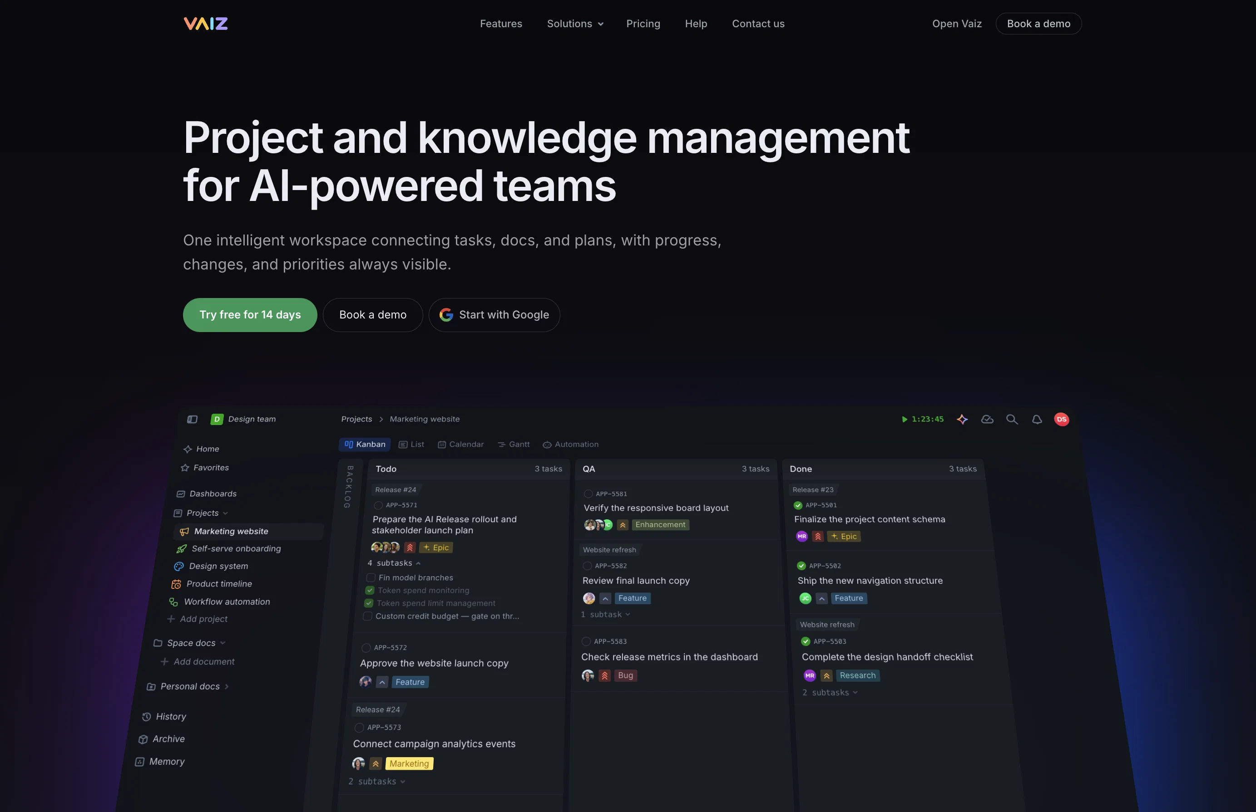Viewport: 1256px width, 812px height.
Task: Check the Custom credit budget subtask
Action: (x=368, y=616)
